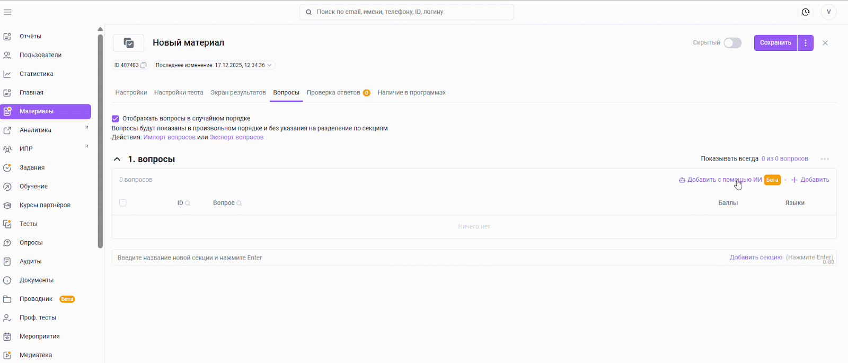
Task: Open the Проверка ответов tab
Action: [x=333, y=93]
